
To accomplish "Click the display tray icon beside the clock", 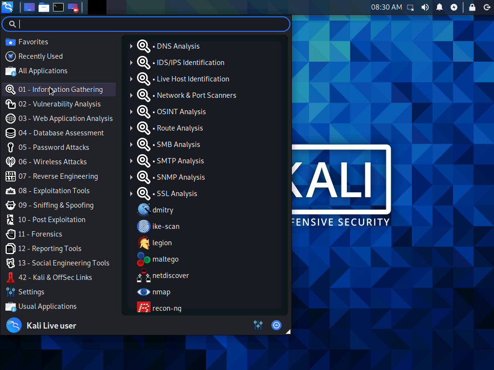I will point(410,7).
